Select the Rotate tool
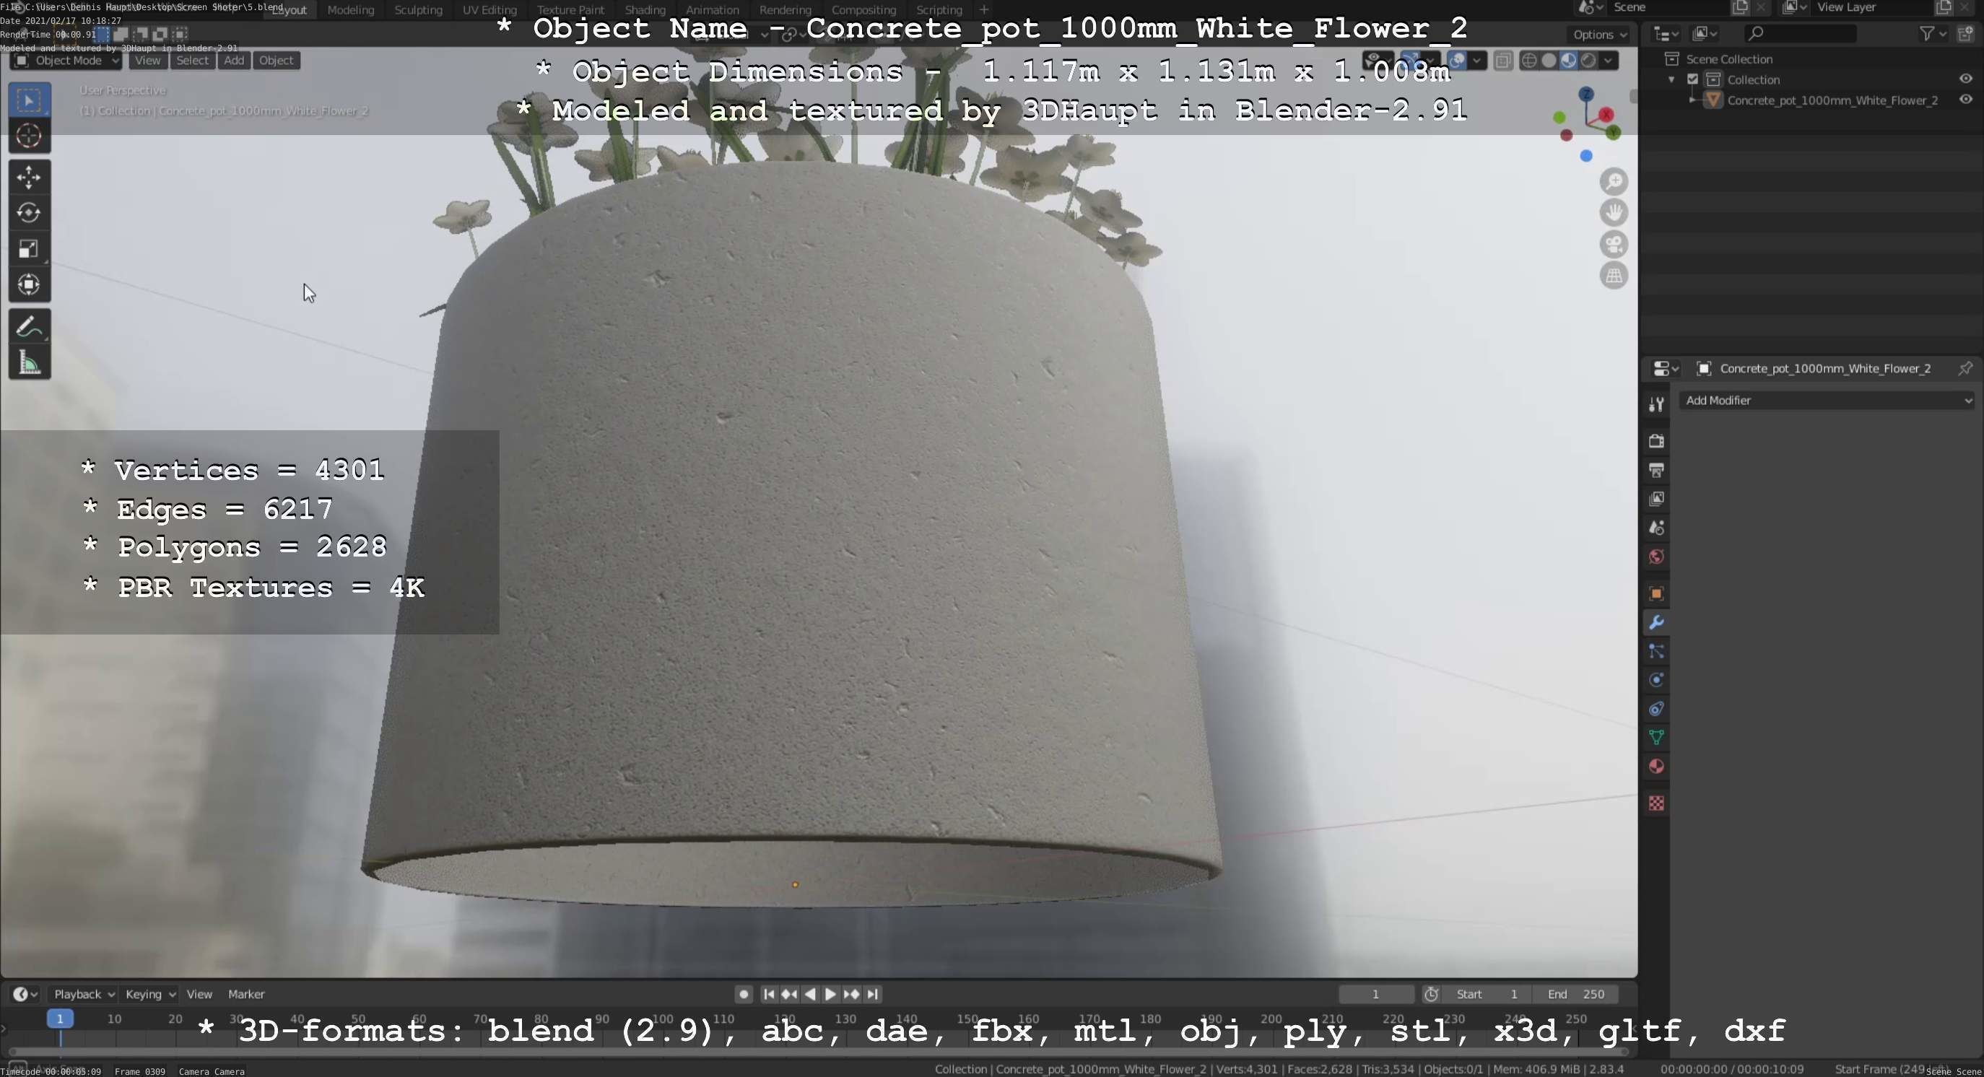 pos(30,213)
